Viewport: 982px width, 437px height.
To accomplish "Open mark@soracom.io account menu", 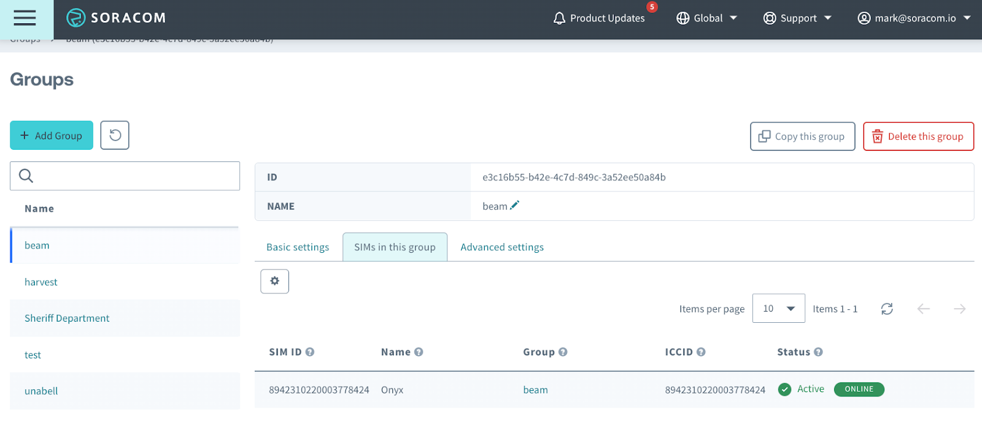I will 914,18.
